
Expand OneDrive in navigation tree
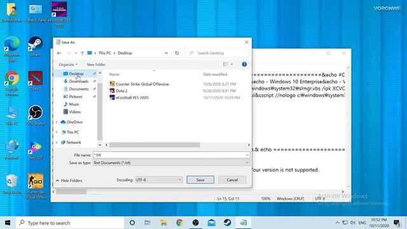point(57,122)
